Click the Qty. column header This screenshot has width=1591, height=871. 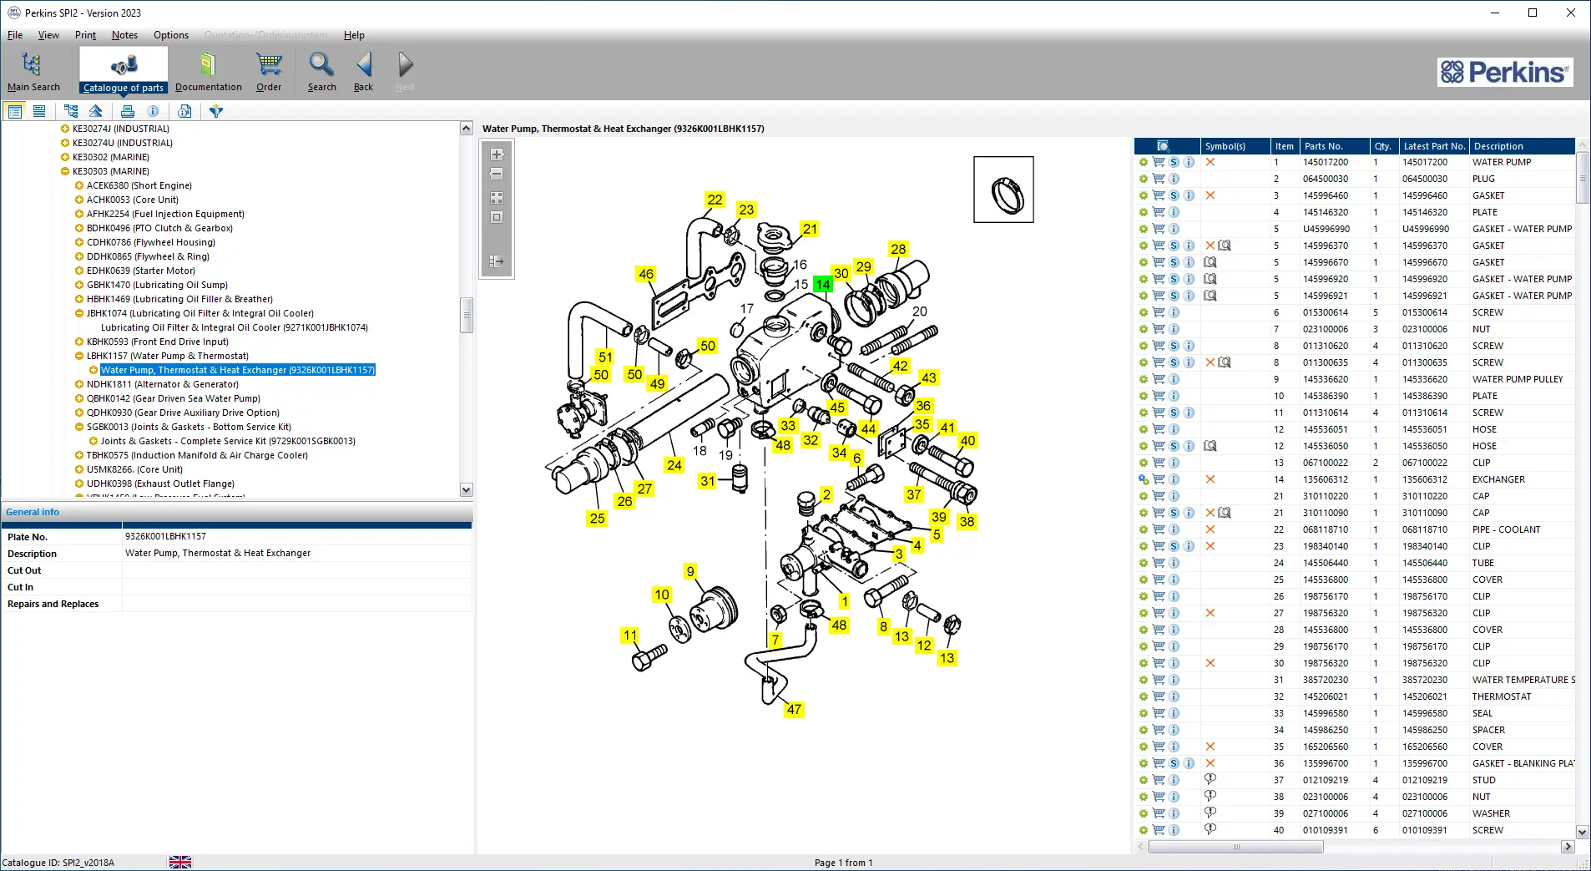(1383, 146)
